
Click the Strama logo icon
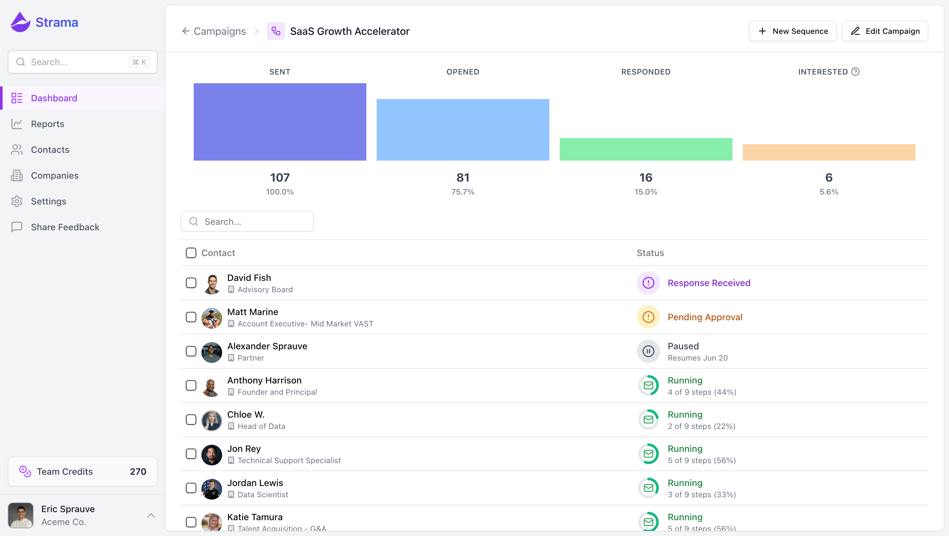[20, 22]
